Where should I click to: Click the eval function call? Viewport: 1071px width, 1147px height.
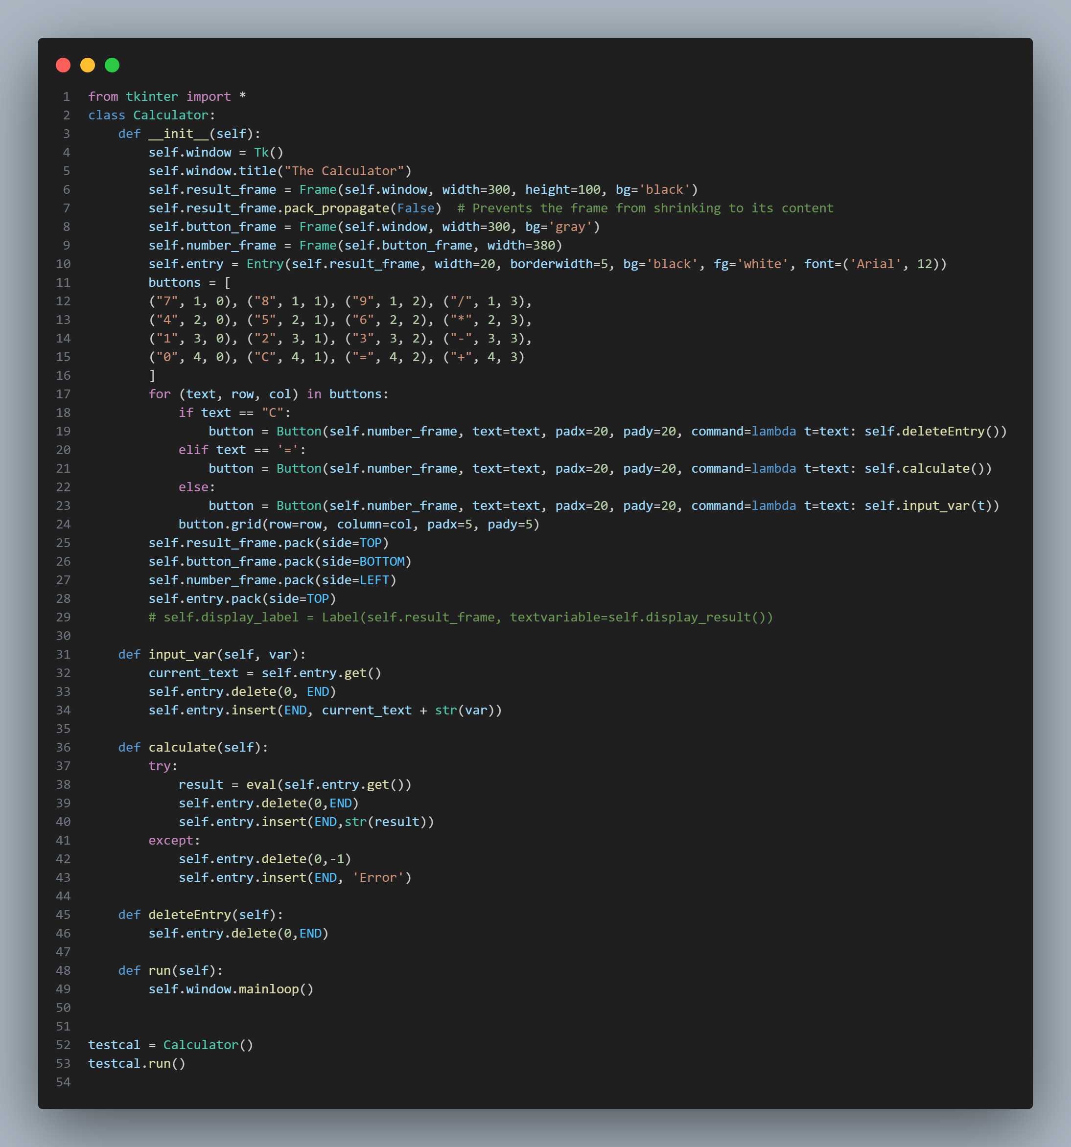click(261, 785)
